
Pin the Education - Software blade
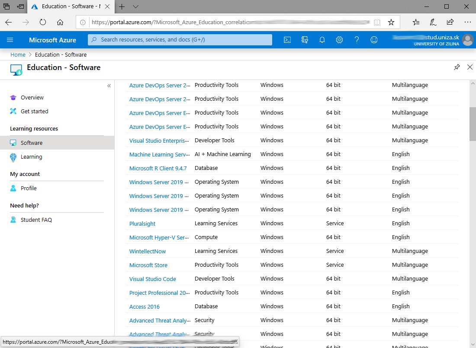pyautogui.click(x=457, y=67)
